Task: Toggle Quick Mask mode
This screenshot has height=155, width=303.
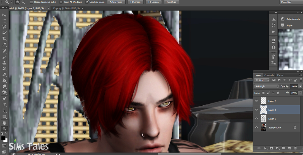Action: (x=4, y=146)
